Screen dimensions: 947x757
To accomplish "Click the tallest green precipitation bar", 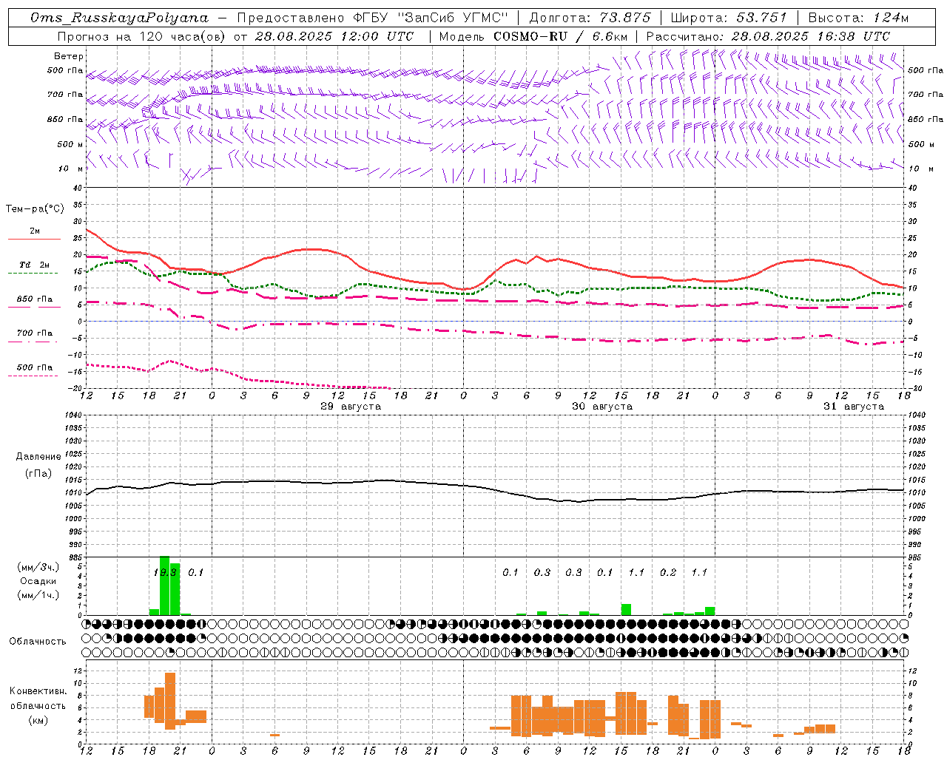I will (x=165, y=585).
